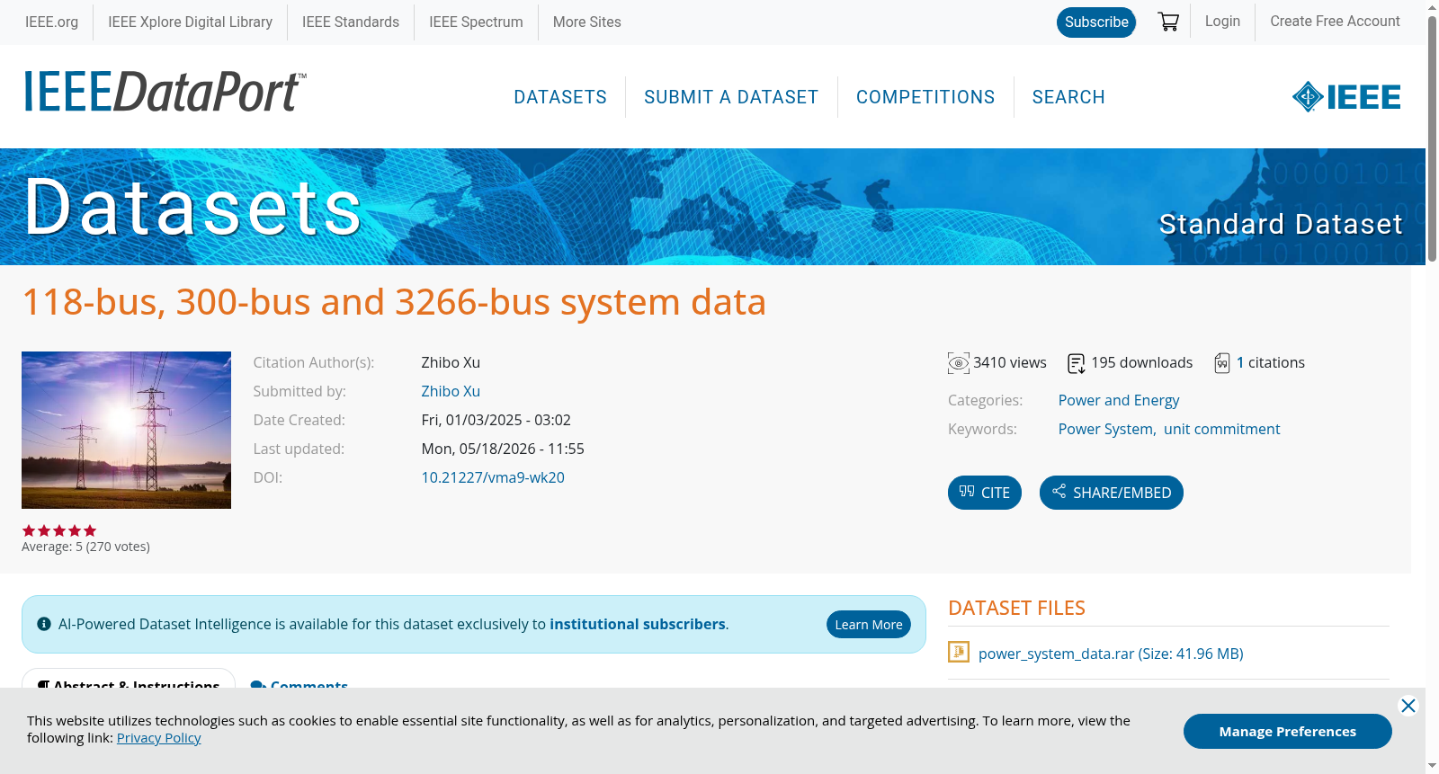Open the Power and Energy category

[x=1118, y=401]
